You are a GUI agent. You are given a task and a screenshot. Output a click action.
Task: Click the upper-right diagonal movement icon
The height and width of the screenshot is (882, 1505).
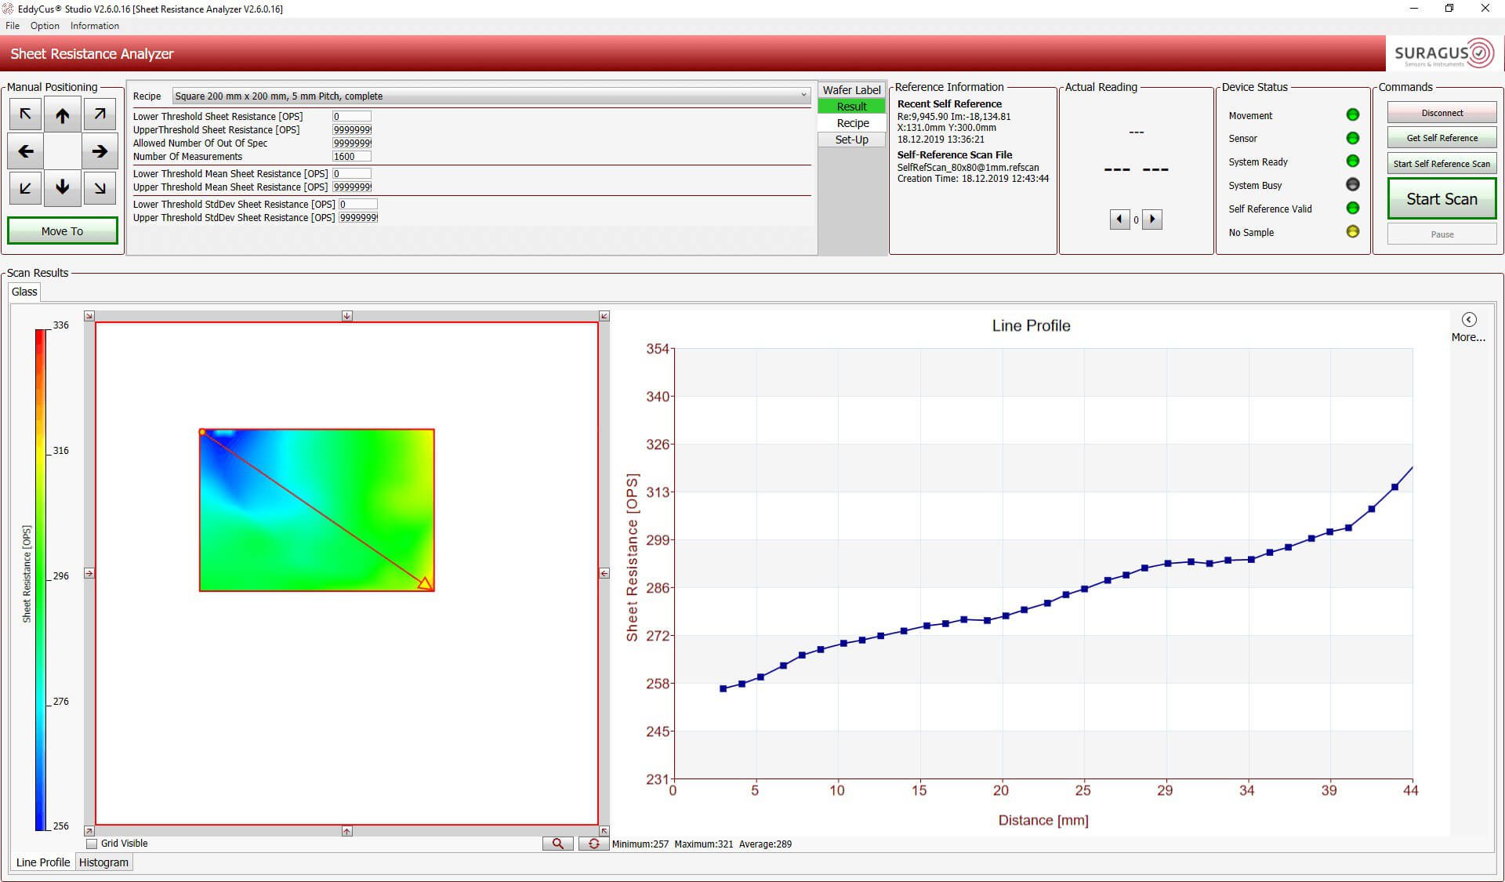(x=100, y=114)
